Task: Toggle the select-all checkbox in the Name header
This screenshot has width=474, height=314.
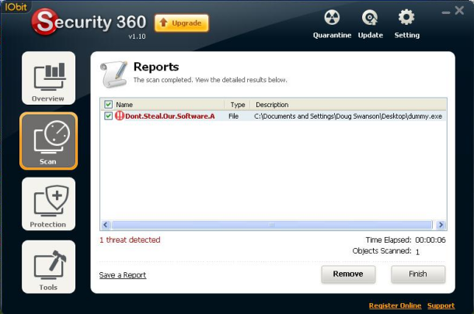Action: click(108, 105)
